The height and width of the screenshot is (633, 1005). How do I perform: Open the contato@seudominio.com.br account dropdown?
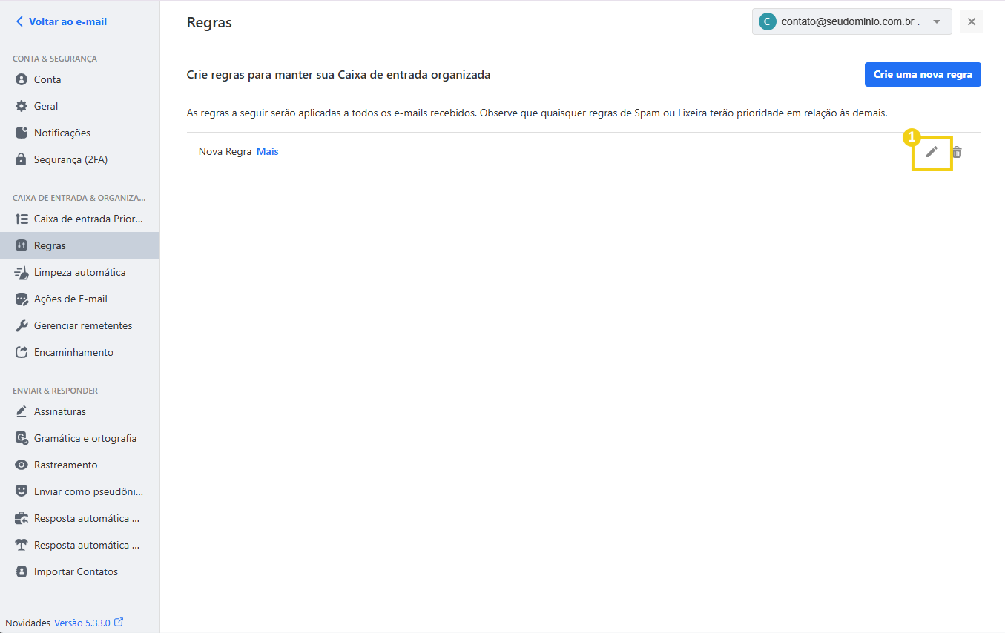click(851, 21)
